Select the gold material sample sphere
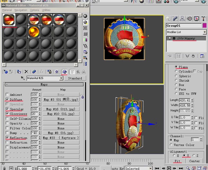The height and width of the screenshot is (170, 208). pyautogui.click(x=34, y=32)
